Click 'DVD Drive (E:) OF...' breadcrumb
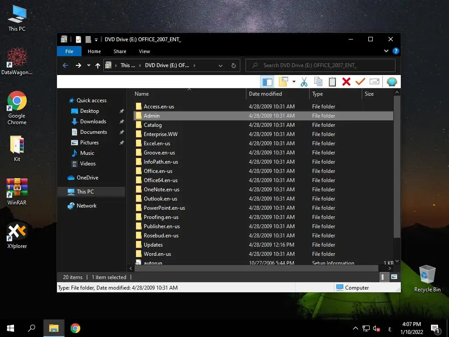 click(x=167, y=65)
